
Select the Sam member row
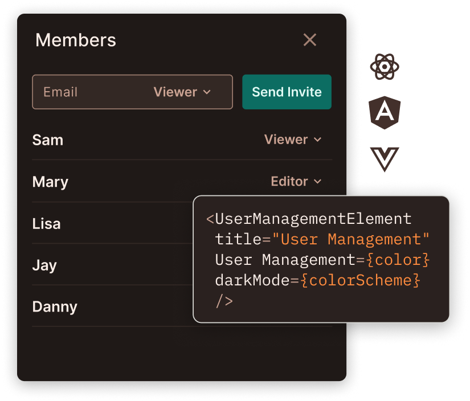(x=182, y=140)
